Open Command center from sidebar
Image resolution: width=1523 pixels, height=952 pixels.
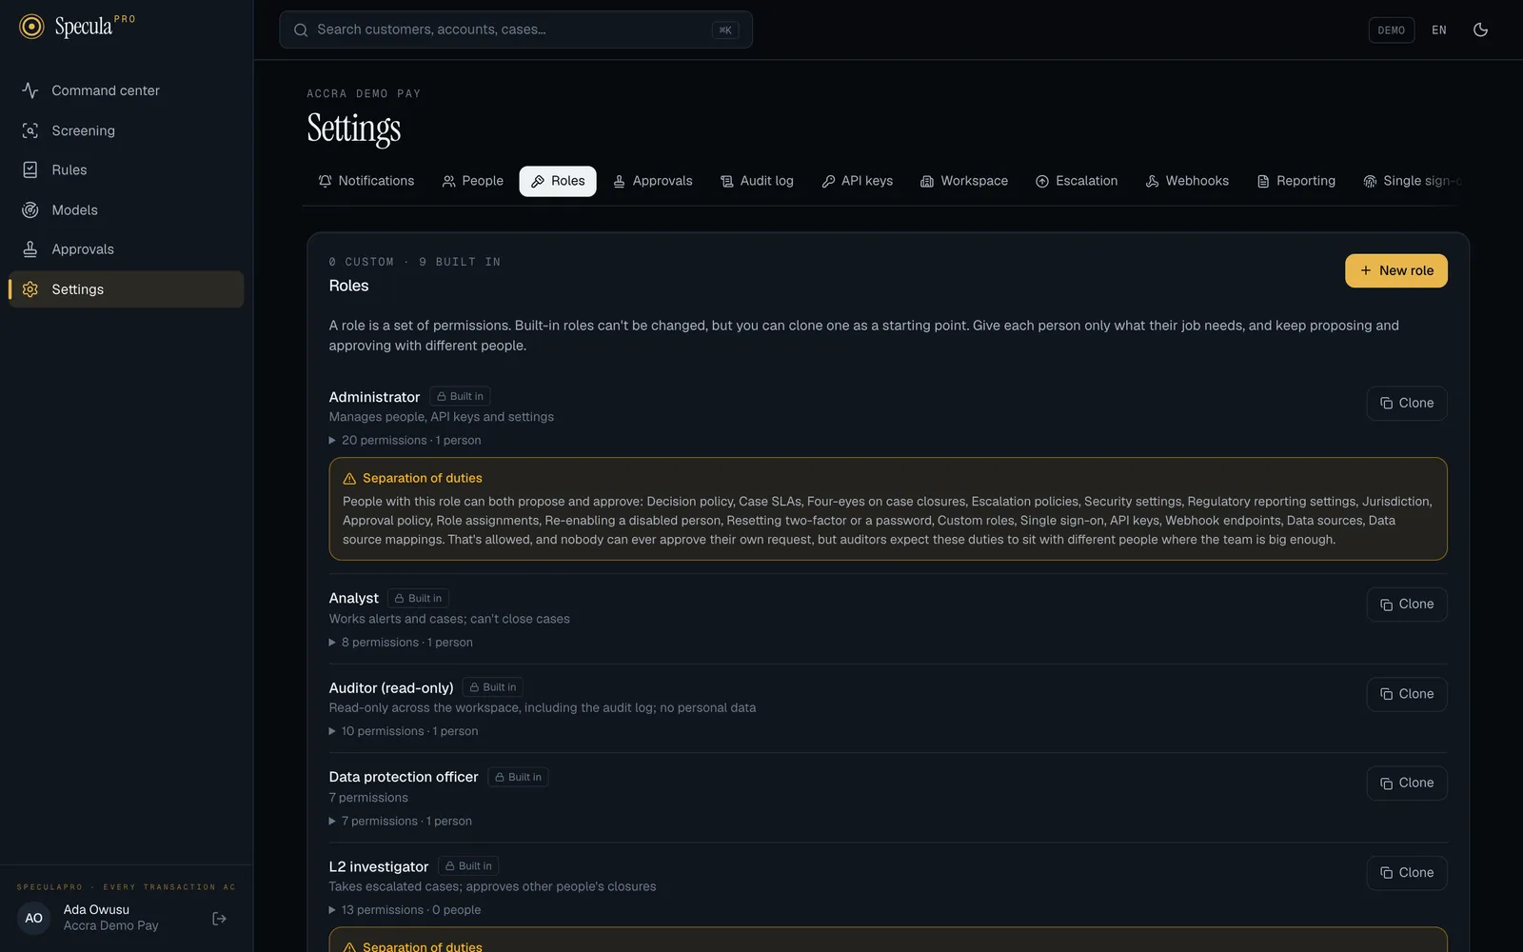click(x=126, y=90)
